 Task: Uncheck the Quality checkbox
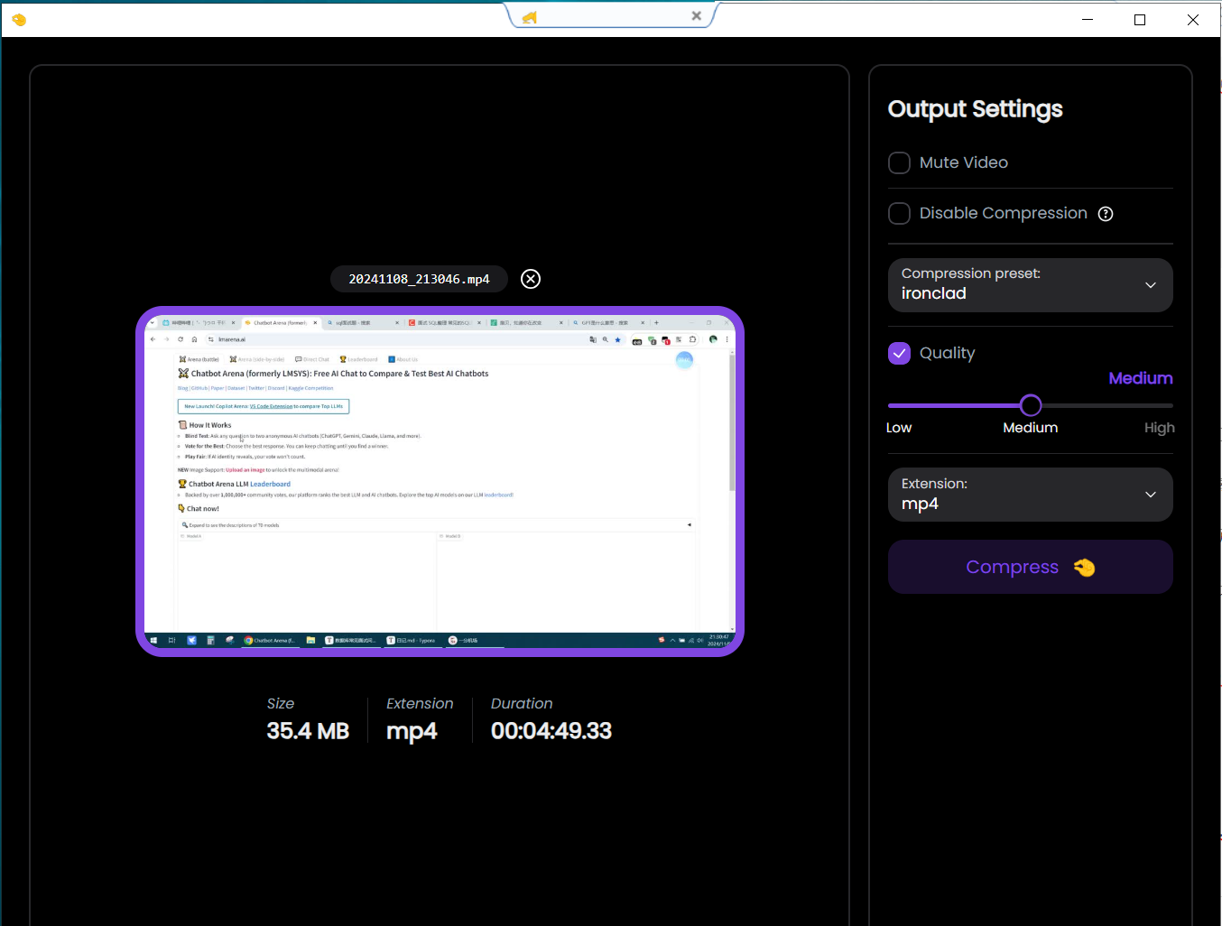pyautogui.click(x=899, y=353)
